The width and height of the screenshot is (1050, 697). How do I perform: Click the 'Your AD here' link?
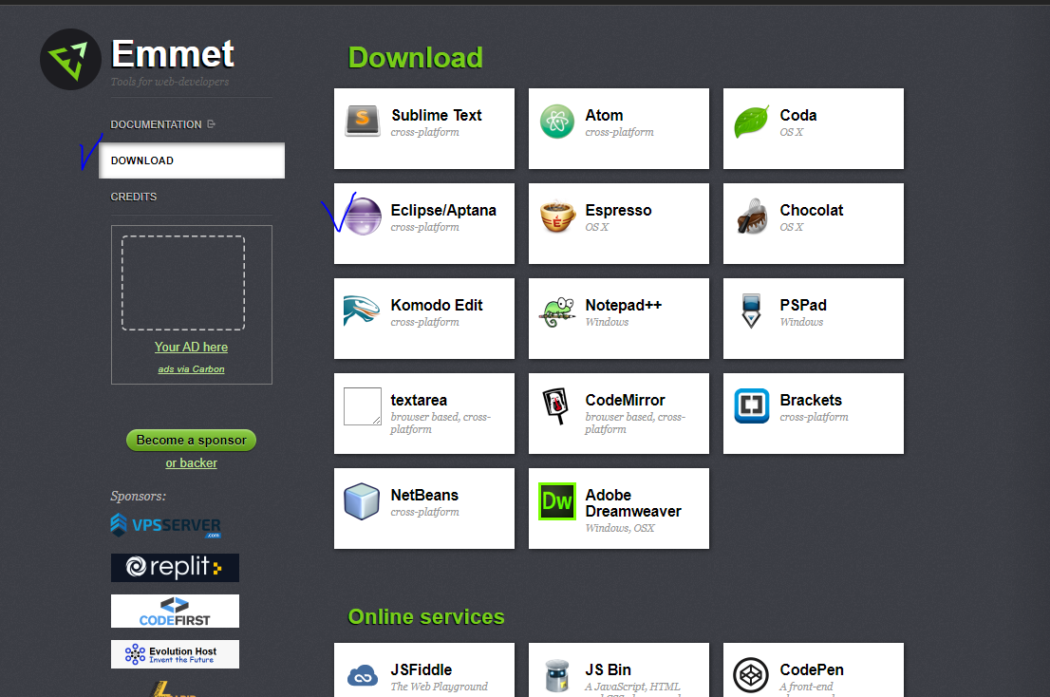191,347
